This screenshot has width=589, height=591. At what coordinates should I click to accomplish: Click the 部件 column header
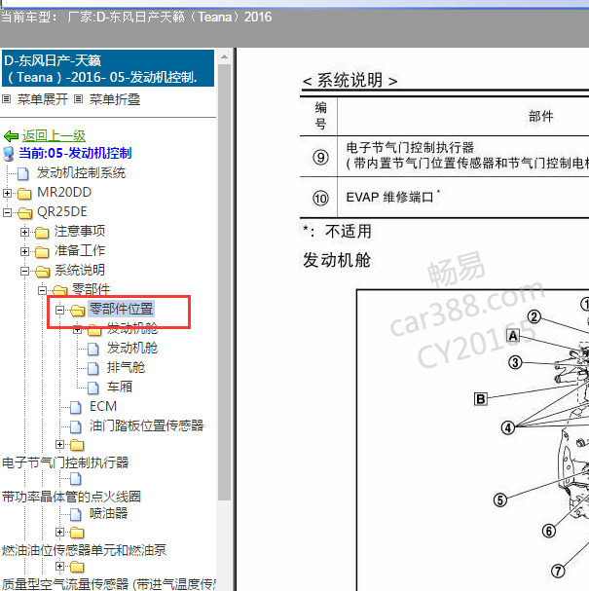pos(540,117)
